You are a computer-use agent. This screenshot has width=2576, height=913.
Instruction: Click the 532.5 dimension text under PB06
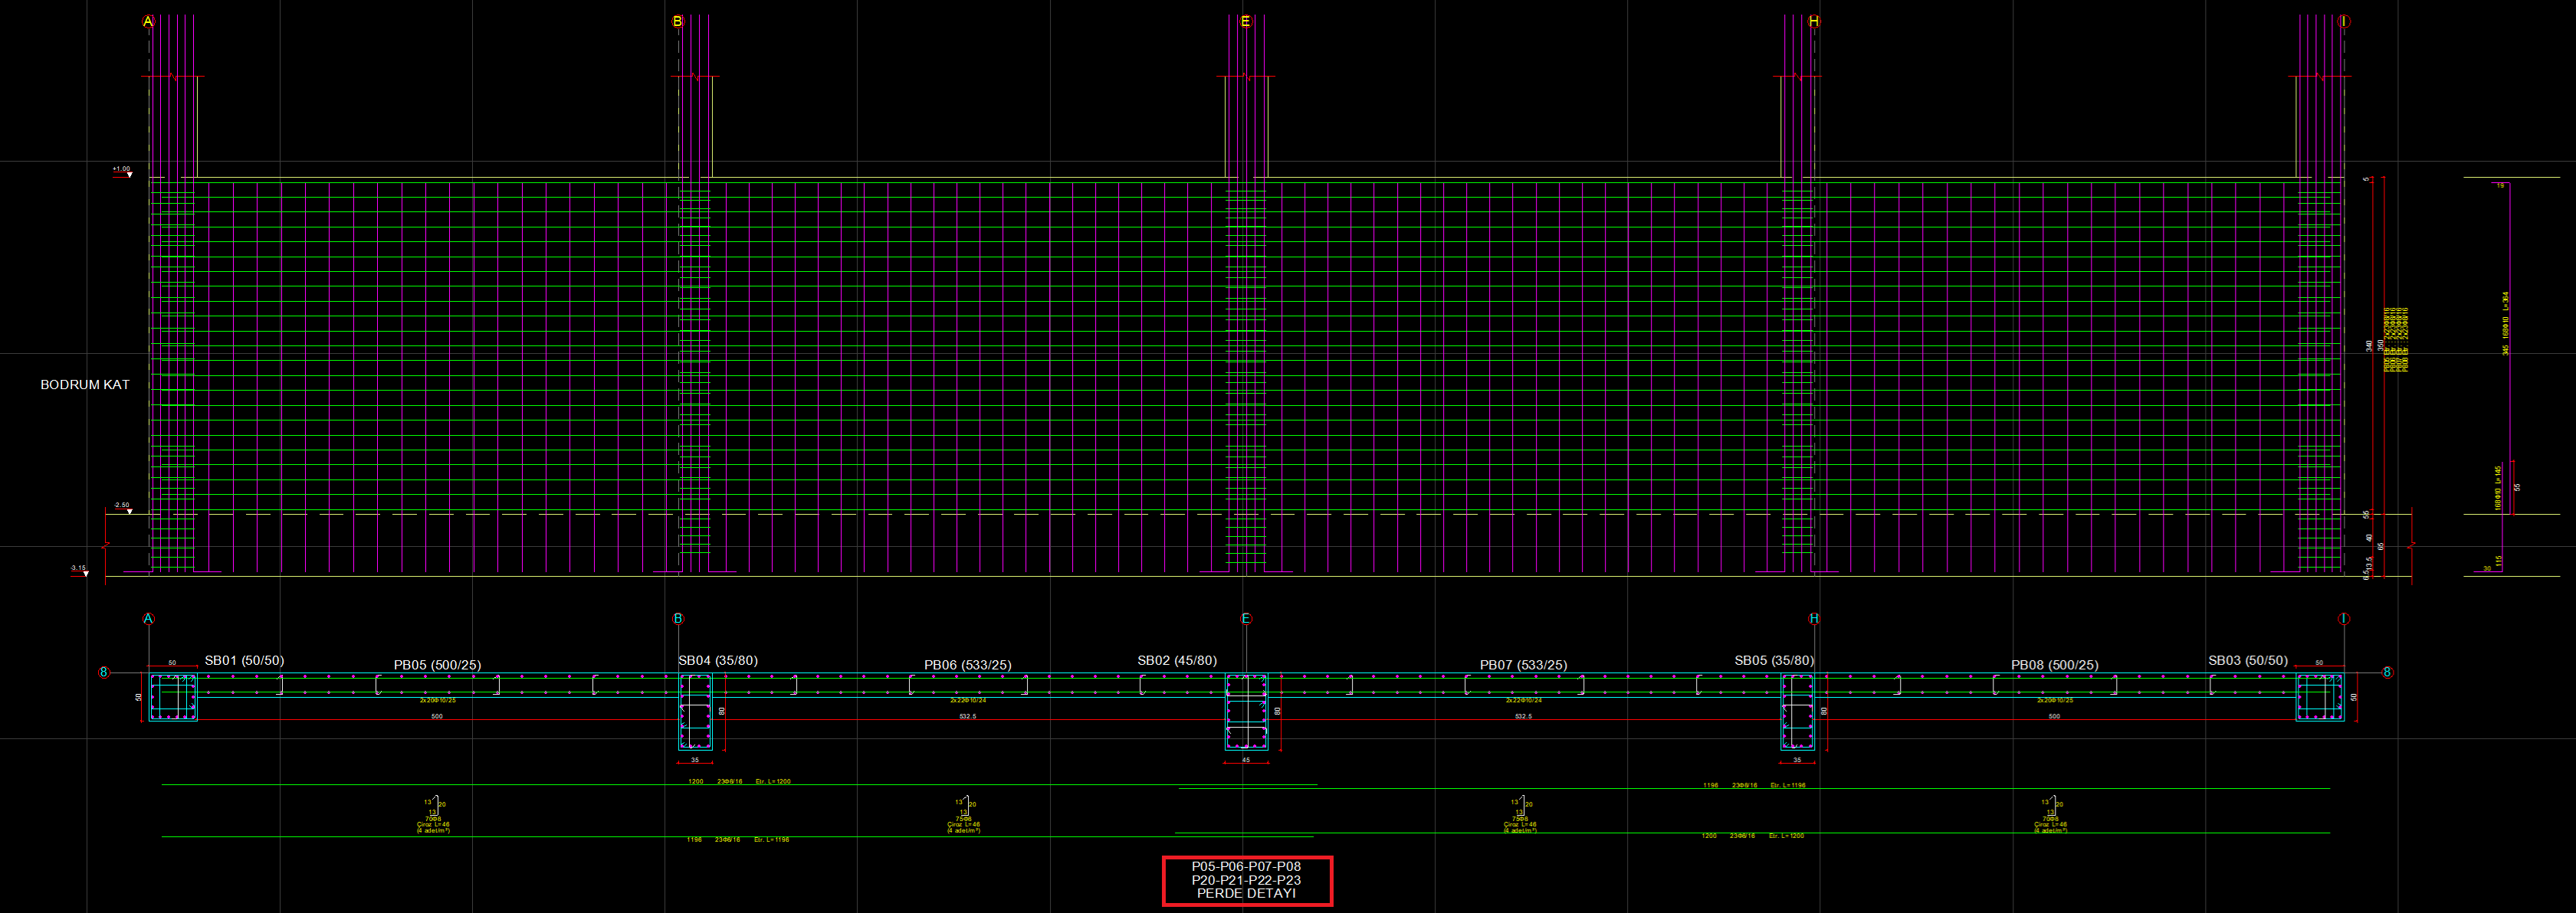click(967, 716)
